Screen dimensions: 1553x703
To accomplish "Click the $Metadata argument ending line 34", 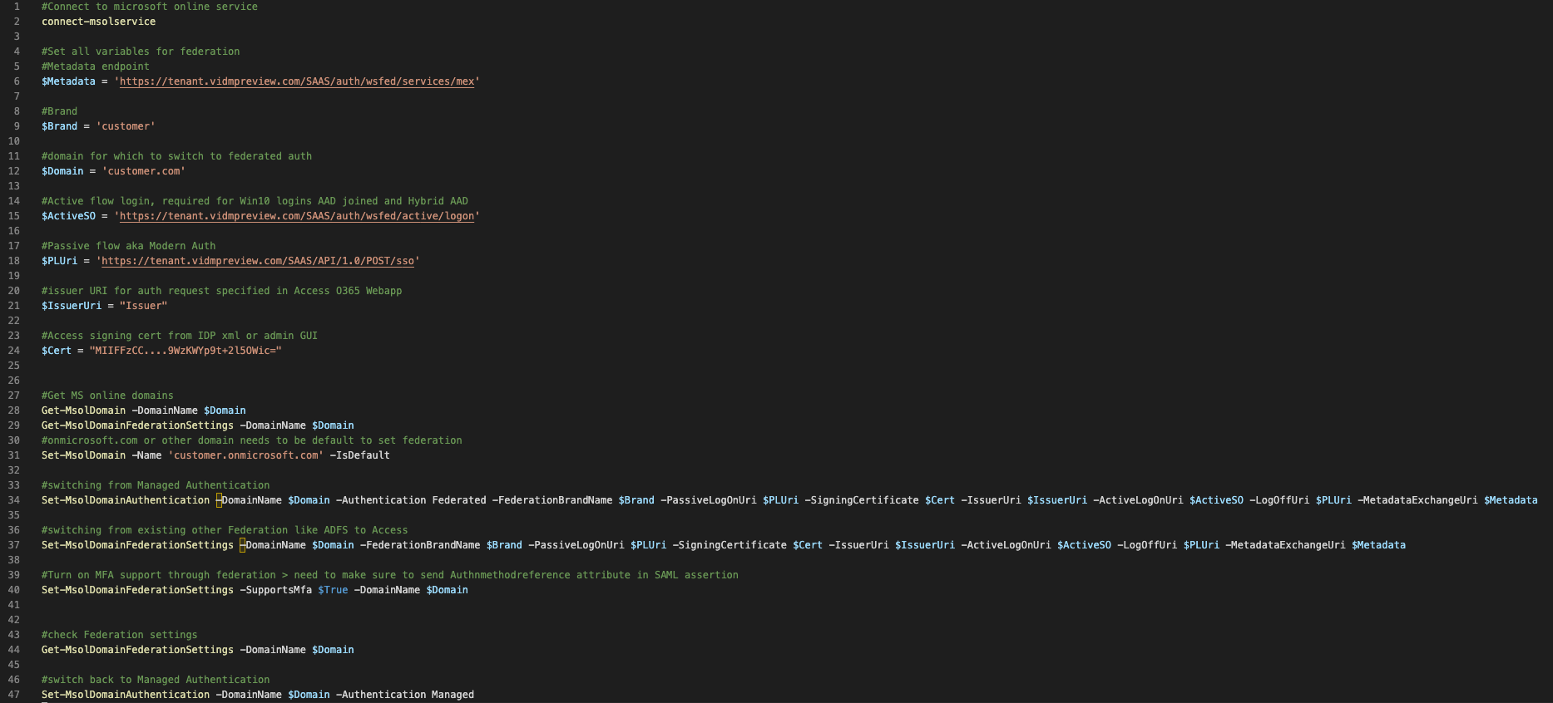I will pos(1510,500).
